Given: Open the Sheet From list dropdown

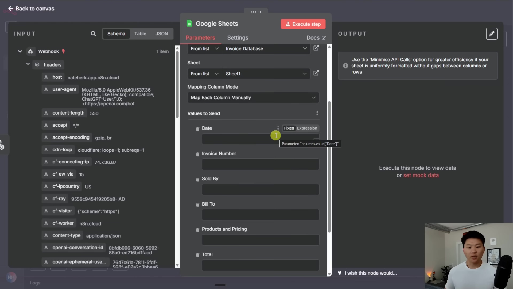Looking at the screenshot, I should click(x=205, y=74).
